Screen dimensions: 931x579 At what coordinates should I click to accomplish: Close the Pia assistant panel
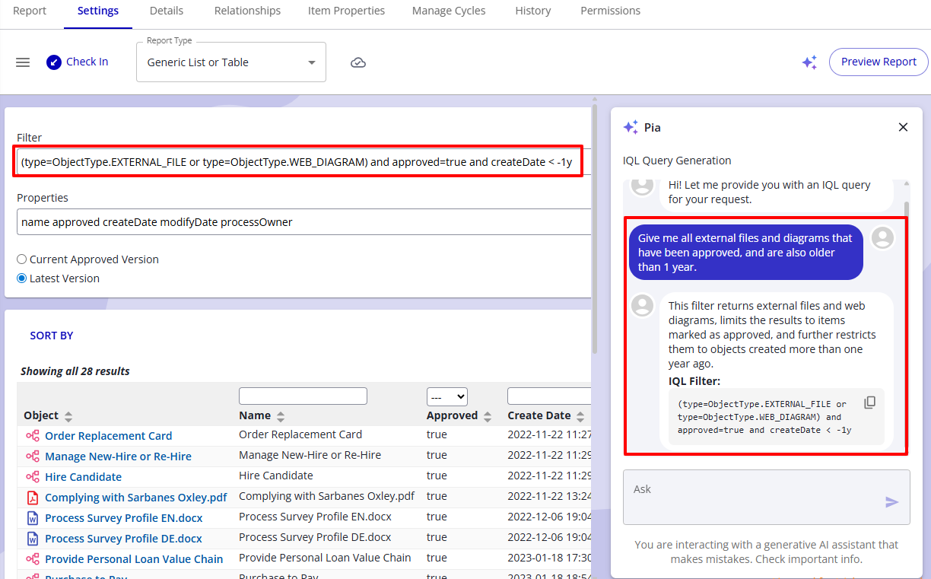[903, 127]
